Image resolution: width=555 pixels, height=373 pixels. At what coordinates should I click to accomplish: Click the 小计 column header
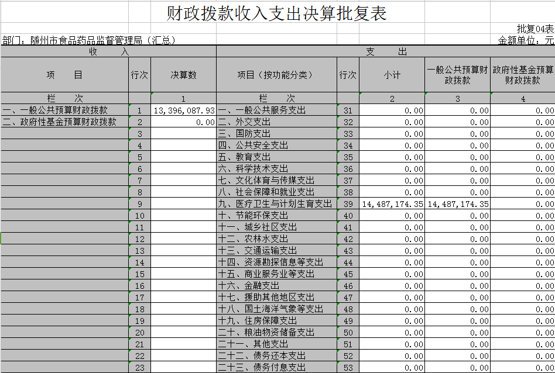click(392, 75)
